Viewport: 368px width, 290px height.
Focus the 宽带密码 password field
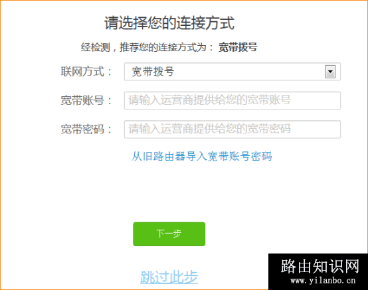point(232,129)
